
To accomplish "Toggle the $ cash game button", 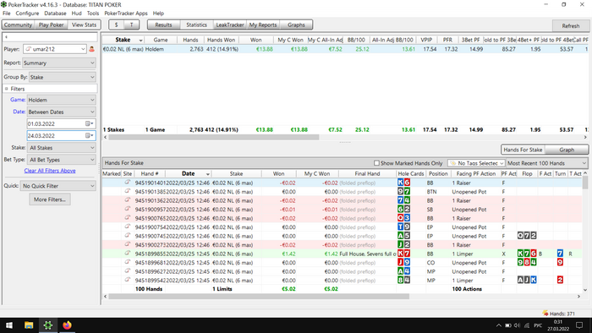I will tap(117, 25).
